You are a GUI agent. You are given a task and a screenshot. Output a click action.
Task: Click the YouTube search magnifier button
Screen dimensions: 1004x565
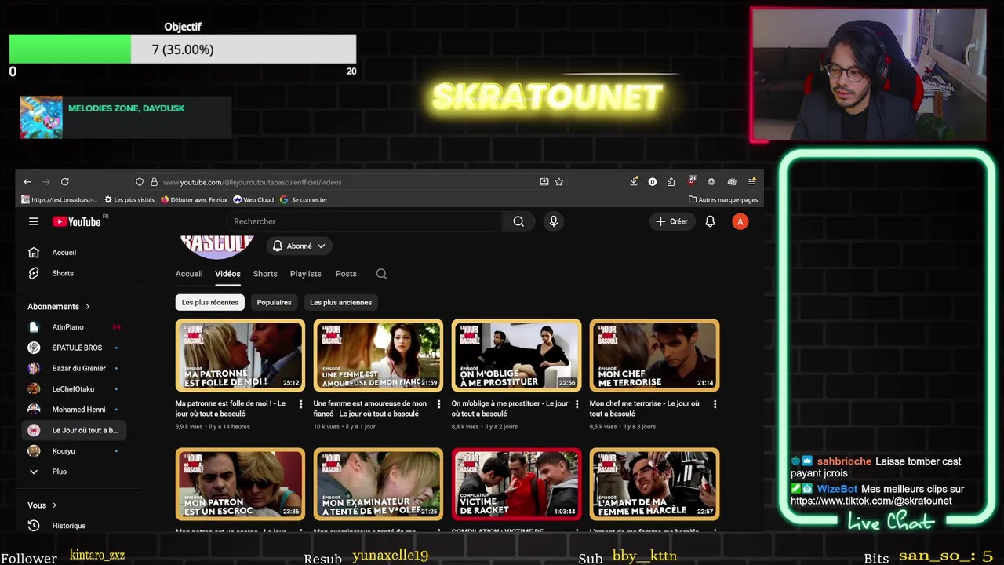coord(518,221)
